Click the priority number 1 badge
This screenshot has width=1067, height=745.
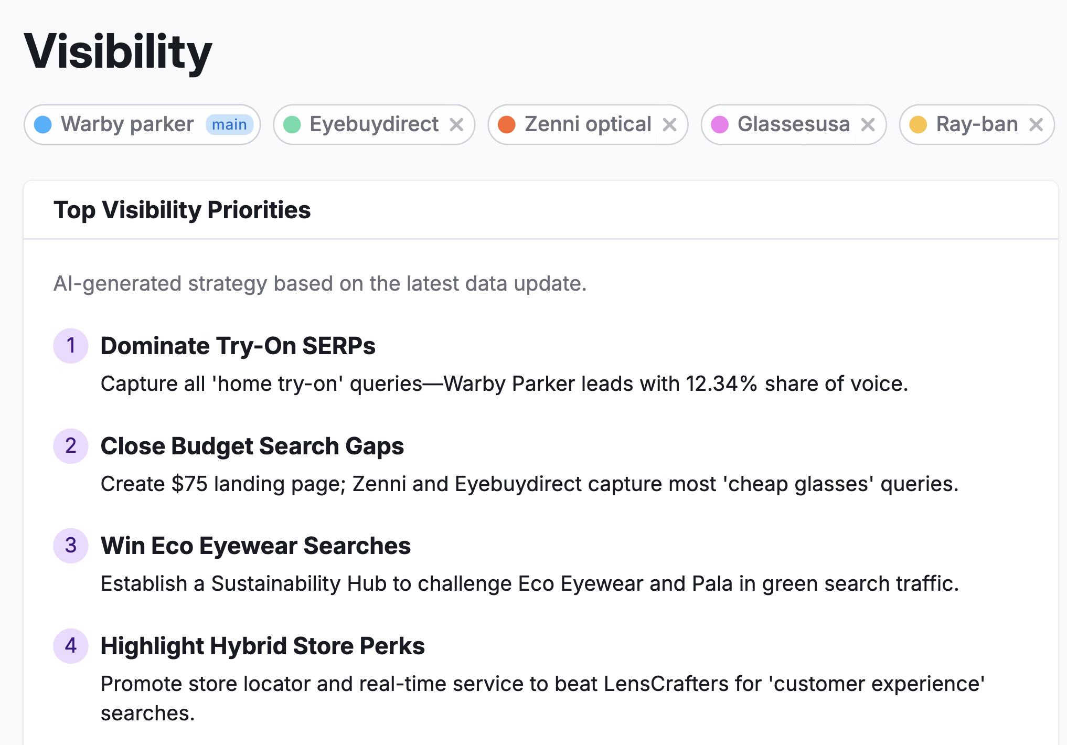pyautogui.click(x=71, y=345)
